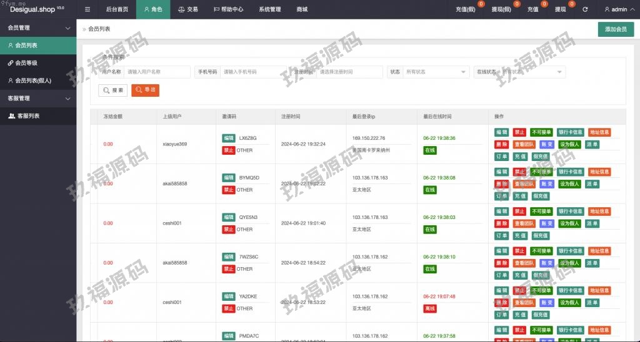Click the 角色 tab with user icon
The height and width of the screenshot is (342, 640).
click(x=153, y=9)
